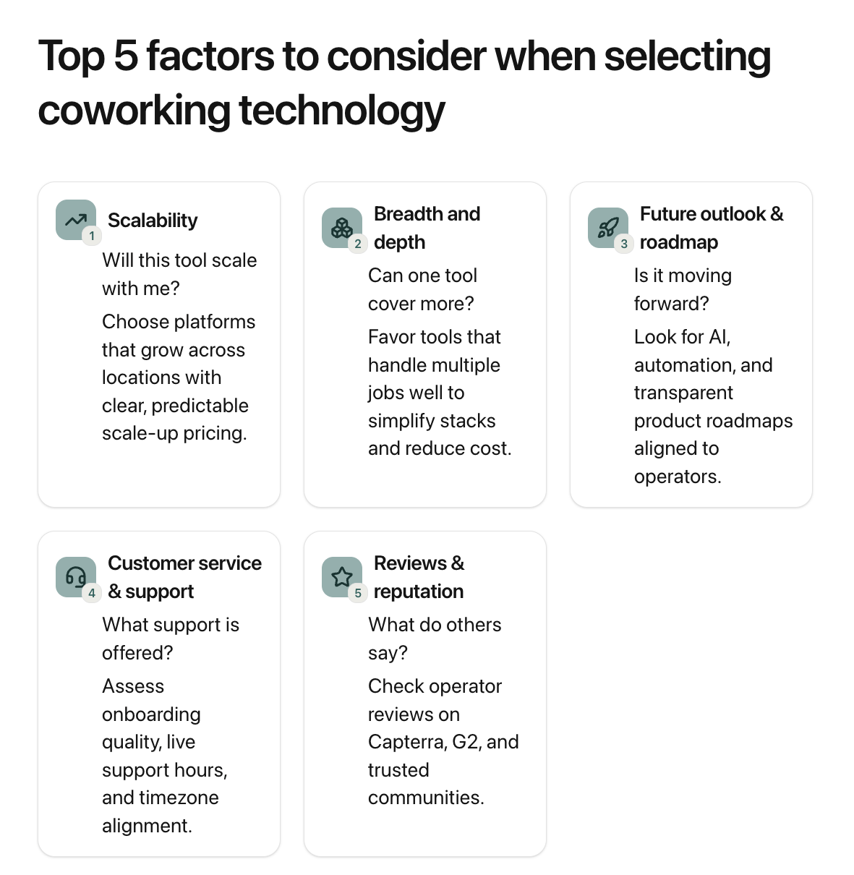Open the Breadth and depth heading
The width and height of the screenshot is (854, 875).
(427, 228)
